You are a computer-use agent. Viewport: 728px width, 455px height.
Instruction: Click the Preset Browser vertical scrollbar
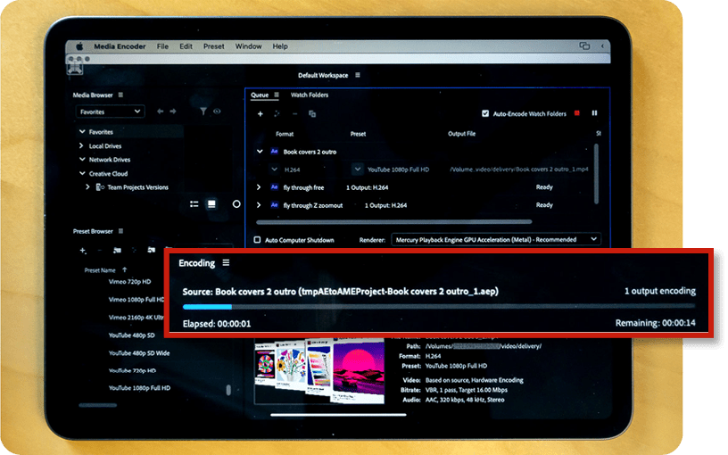tap(228, 390)
